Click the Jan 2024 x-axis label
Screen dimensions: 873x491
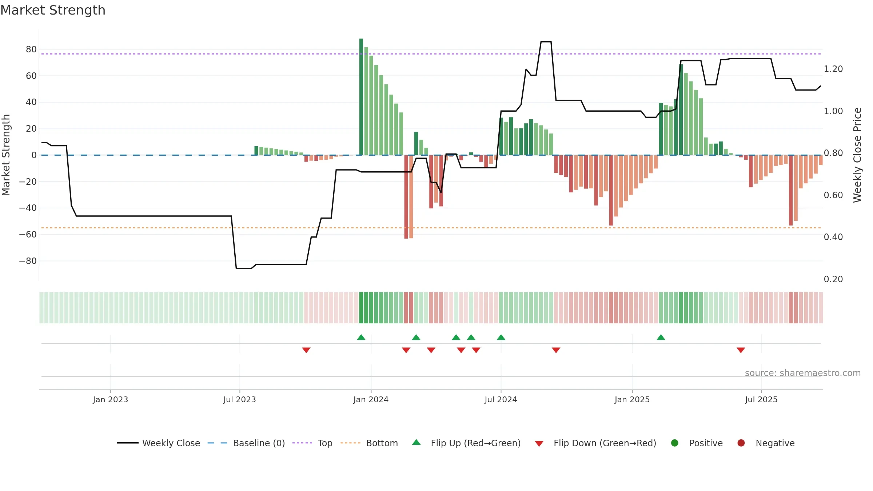[371, 399]
